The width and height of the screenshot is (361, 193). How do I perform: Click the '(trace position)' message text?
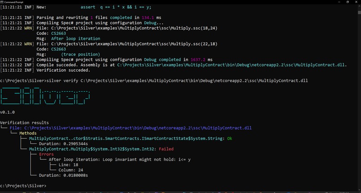click(x=80, y=55)
